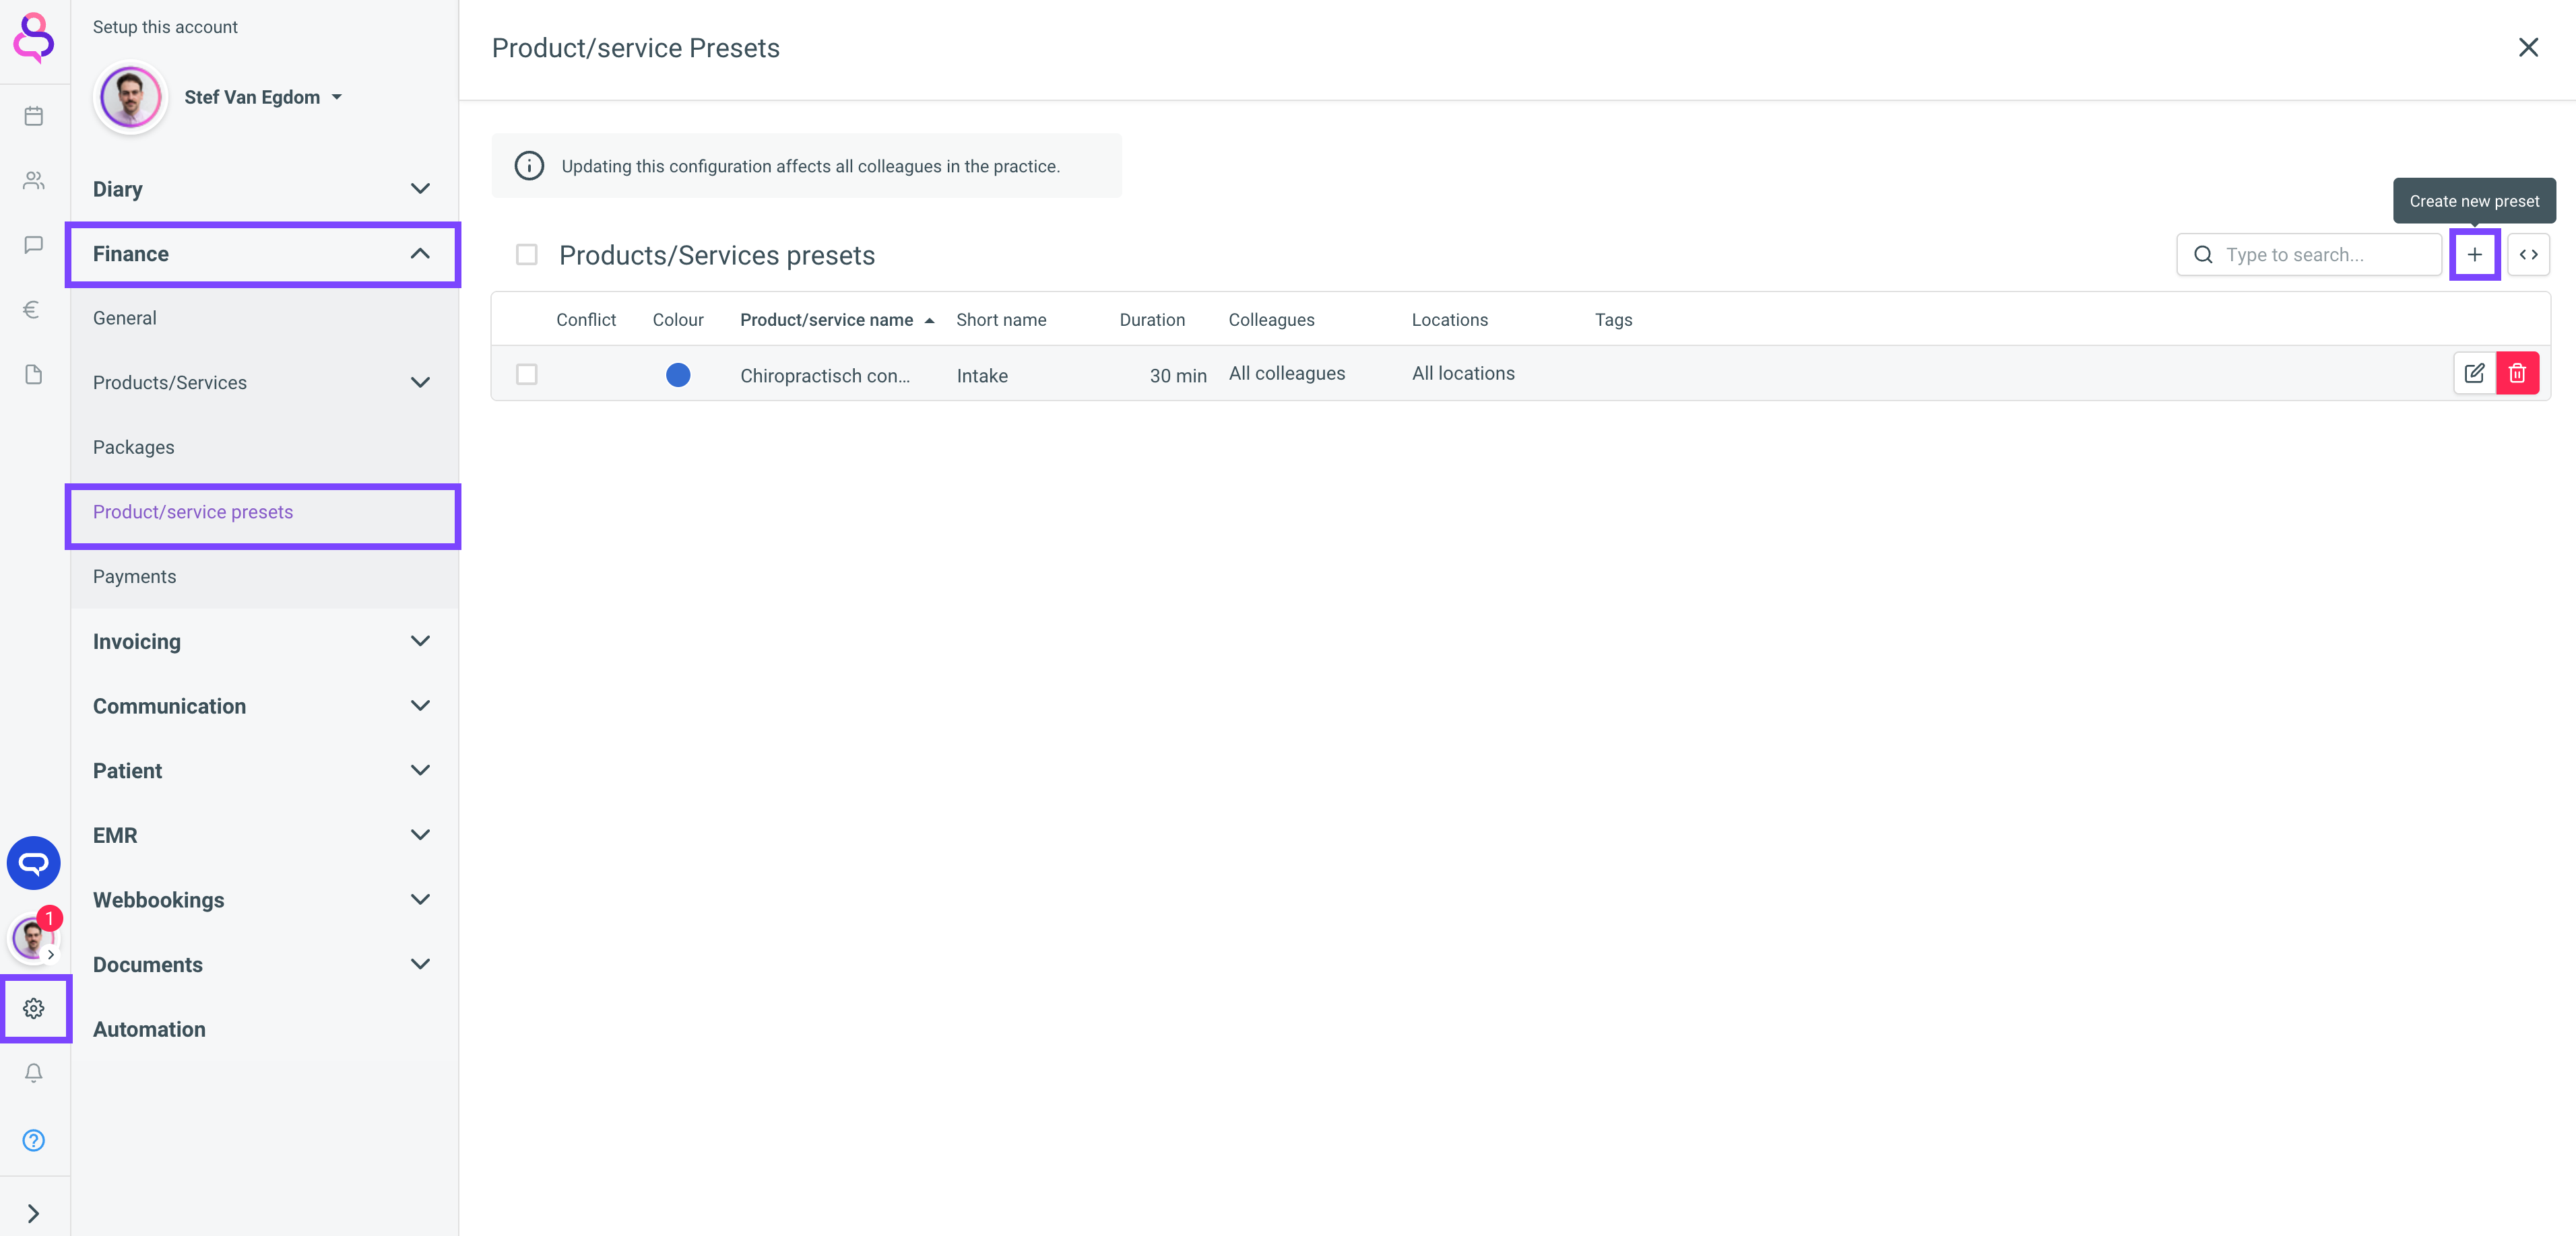The height and width of the screenshot is (1236, 2576).
Task: Click the small arrow on user avatar
Action: tap(51, 954)
